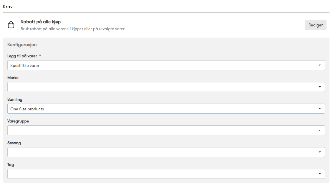Click the Legg til på varer label

pos(22,56)
